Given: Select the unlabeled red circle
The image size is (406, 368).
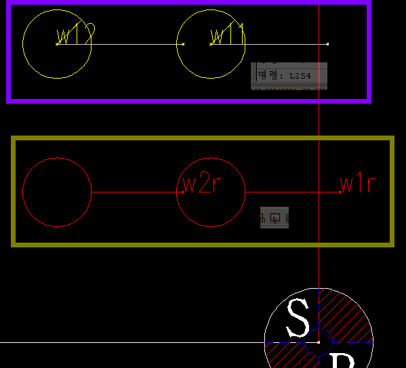Looking at the screenshot, I should click(23, 192).
